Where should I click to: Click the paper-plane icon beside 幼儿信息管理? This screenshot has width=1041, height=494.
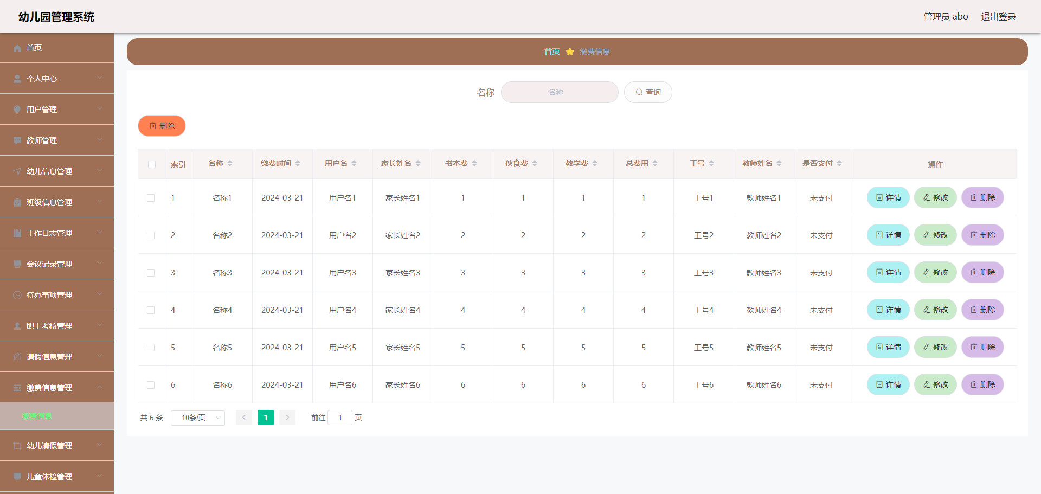point(17,172)
